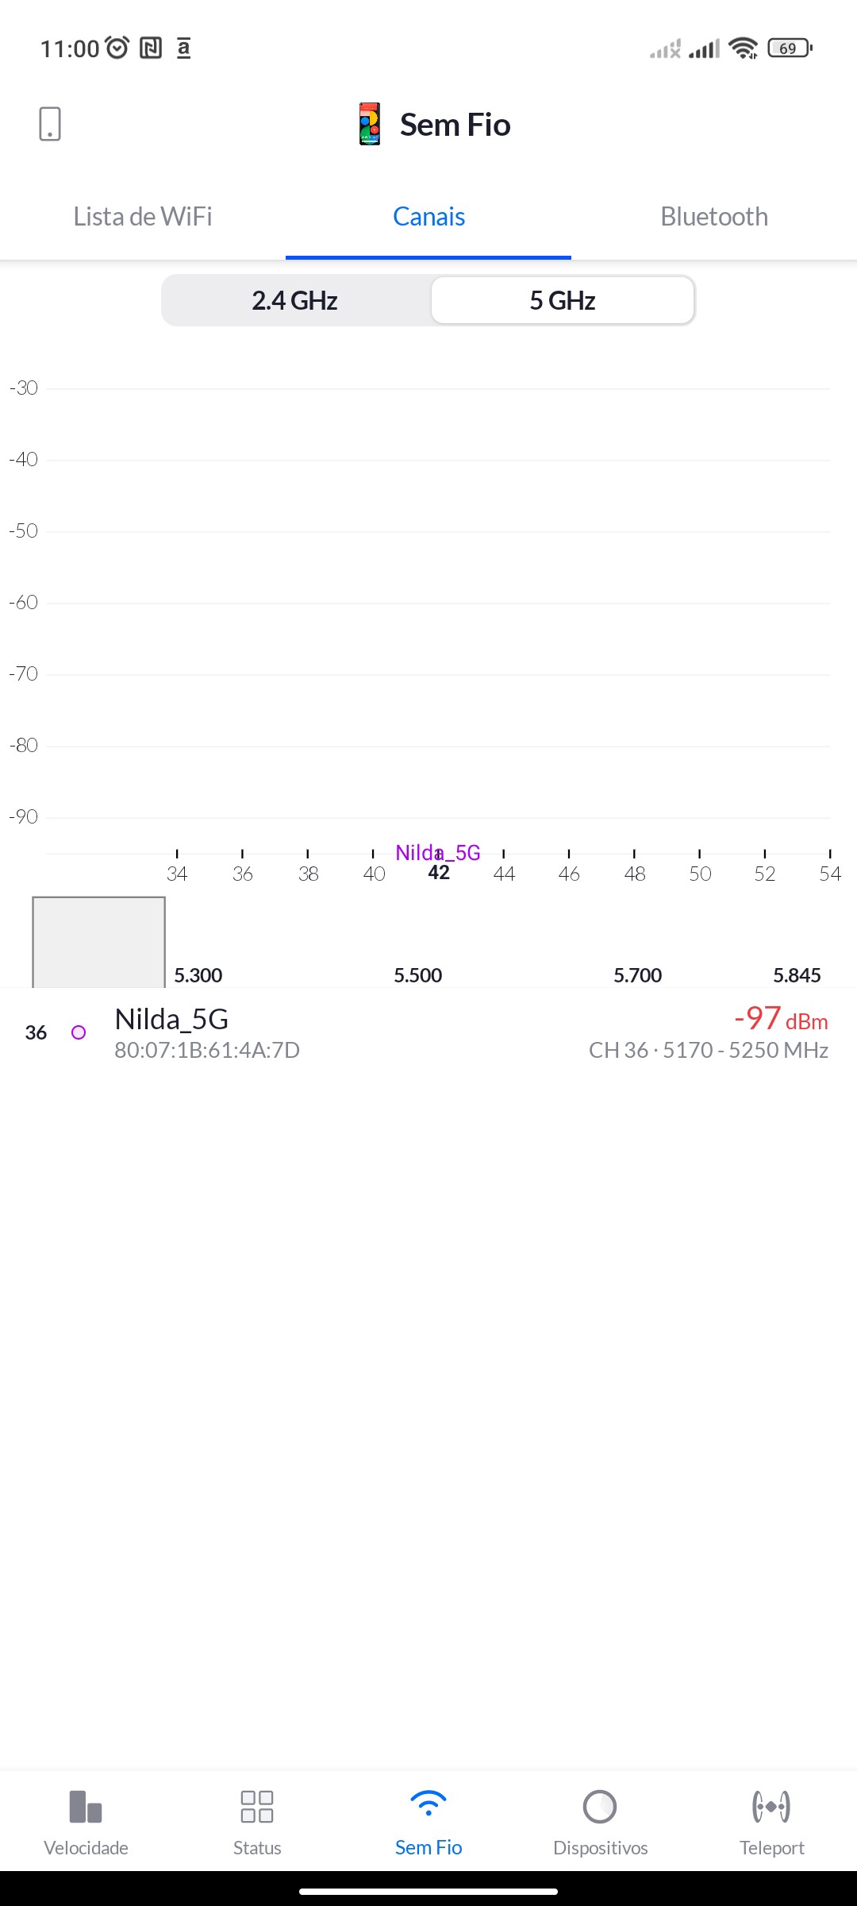Image resolution: width=857 pixels, height=1906 pixels.
Task: Tap the gray band selector box under chart
Action: pyautogui.click(x=98, y=942)
